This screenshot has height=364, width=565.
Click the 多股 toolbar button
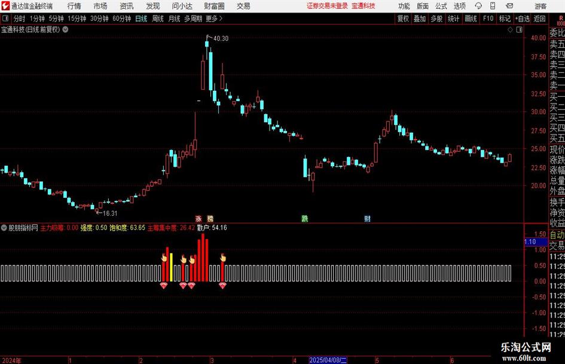point(436,19)
